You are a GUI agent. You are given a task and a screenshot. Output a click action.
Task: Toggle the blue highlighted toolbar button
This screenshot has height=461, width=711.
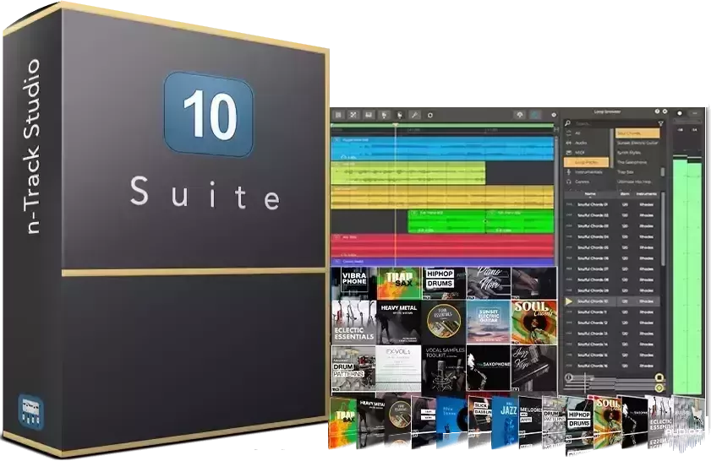click(535, 115)
